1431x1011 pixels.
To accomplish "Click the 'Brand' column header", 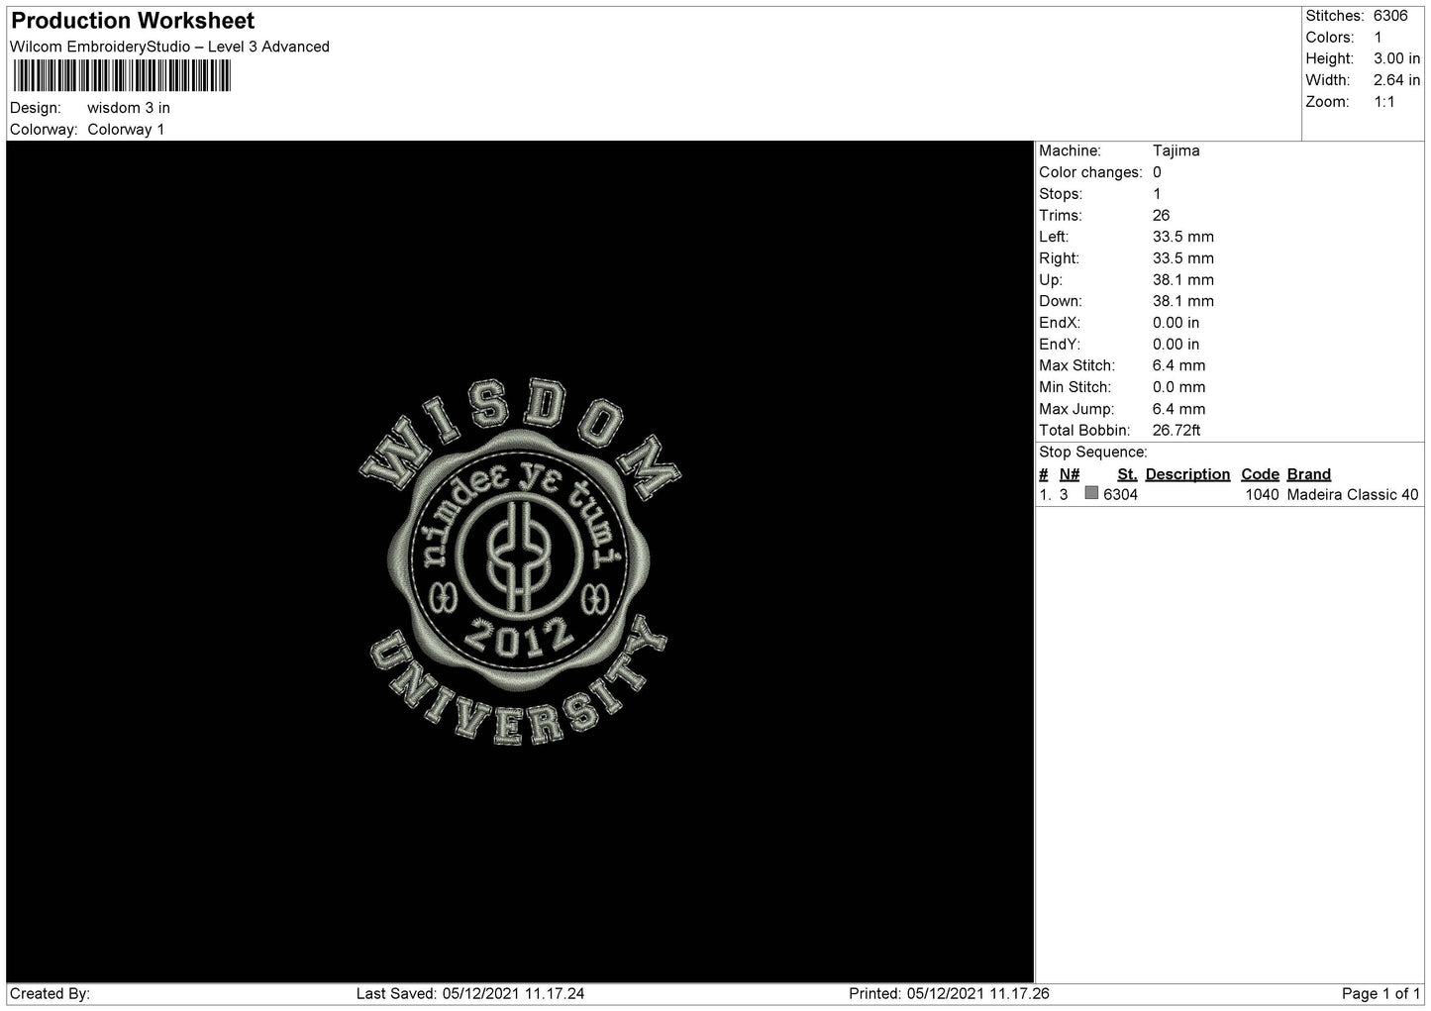I will coord(1309,474).
